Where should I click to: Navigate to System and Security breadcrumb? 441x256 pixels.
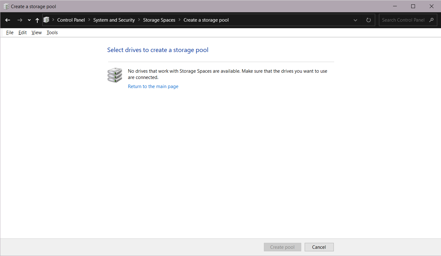click(x=114, y=20)
